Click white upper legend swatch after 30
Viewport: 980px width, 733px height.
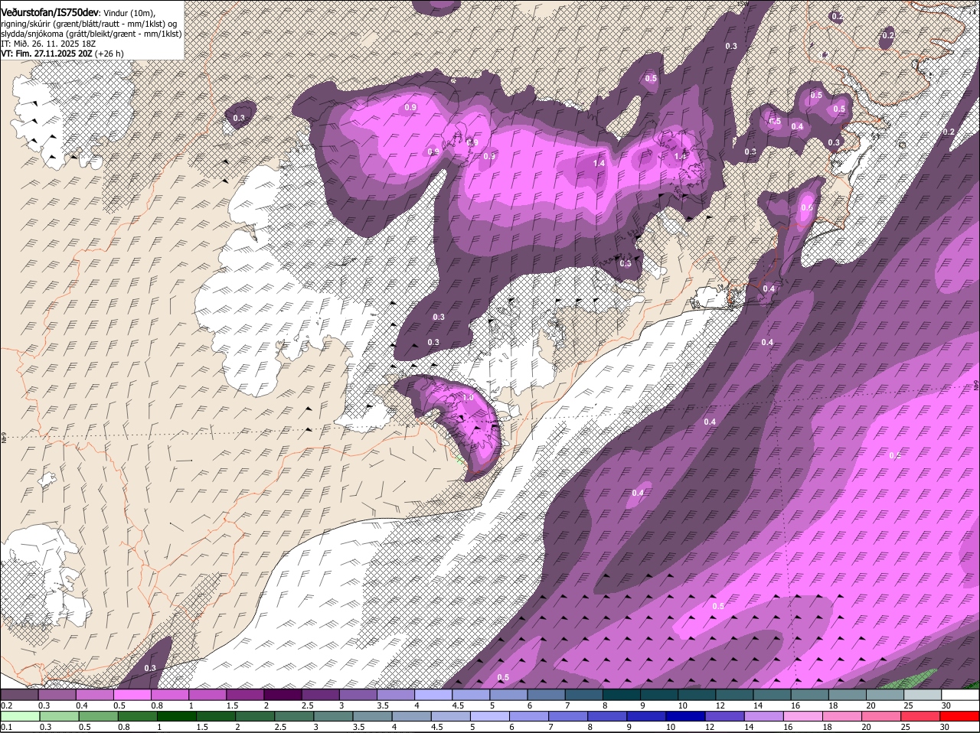(x=962, y=695)
